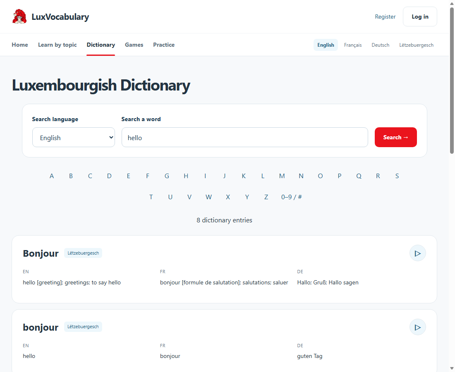Switch site language to Deutsch
The width and height of the screenshot is (455, 372).
pyautogui.click(x=381, y=45)
